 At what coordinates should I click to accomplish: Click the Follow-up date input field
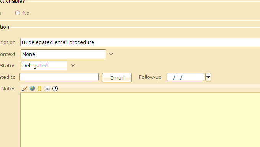(x=185, y=77)
